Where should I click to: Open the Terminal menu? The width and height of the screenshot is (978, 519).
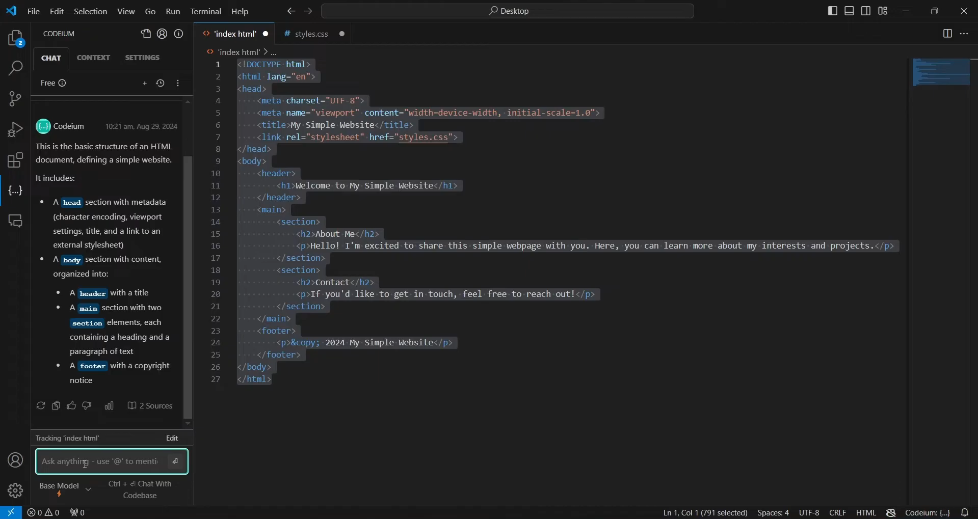(206, 11)
